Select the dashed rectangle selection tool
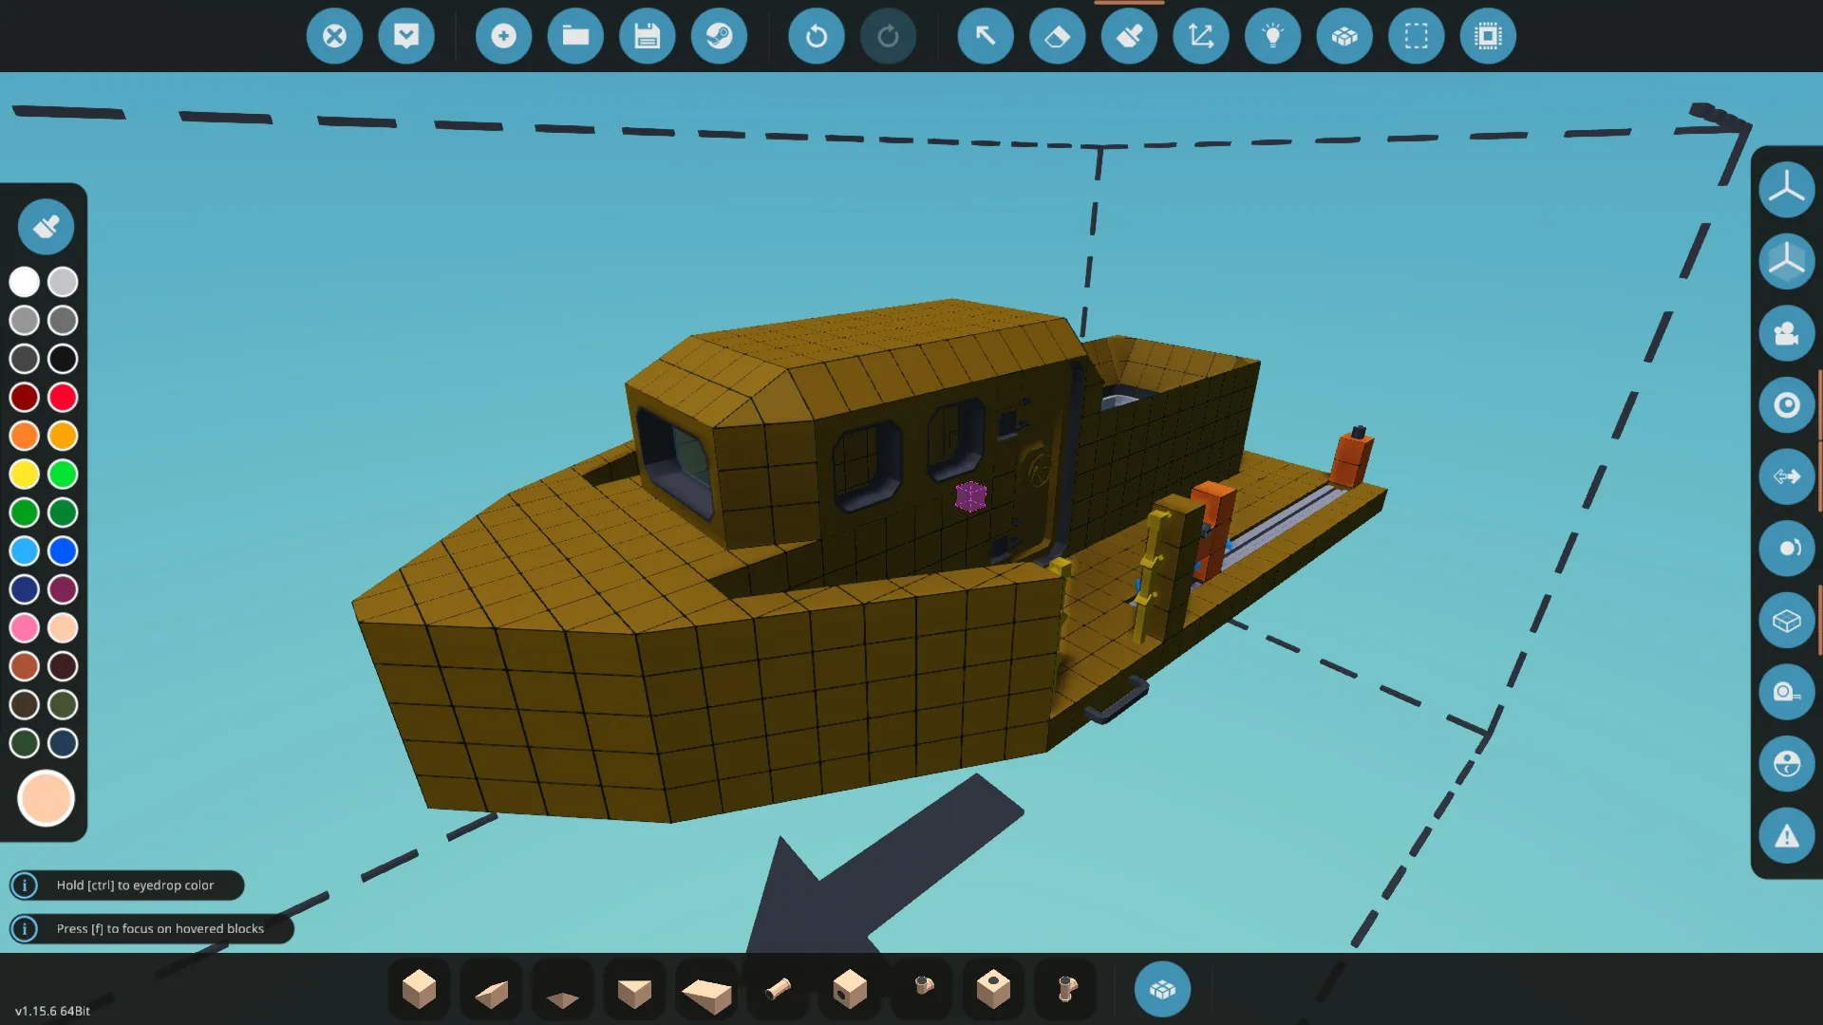This screenshot has height=1025, width=1823. (x=1416, y=36)
